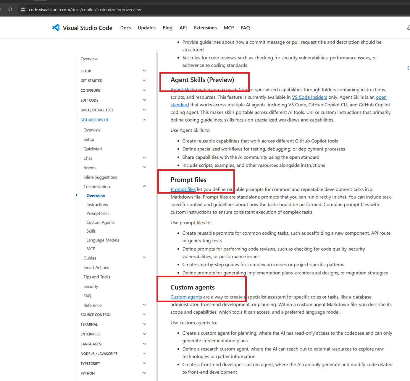Reload the page with the refresh icon
The image size is (410, 381).
click(10, 9)
